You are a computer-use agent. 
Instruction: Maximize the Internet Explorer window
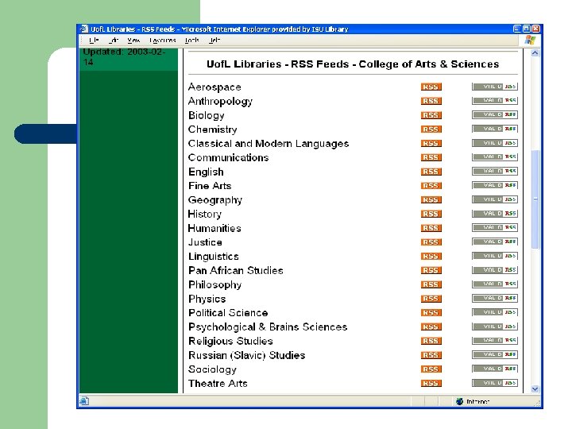pos(527,29)
